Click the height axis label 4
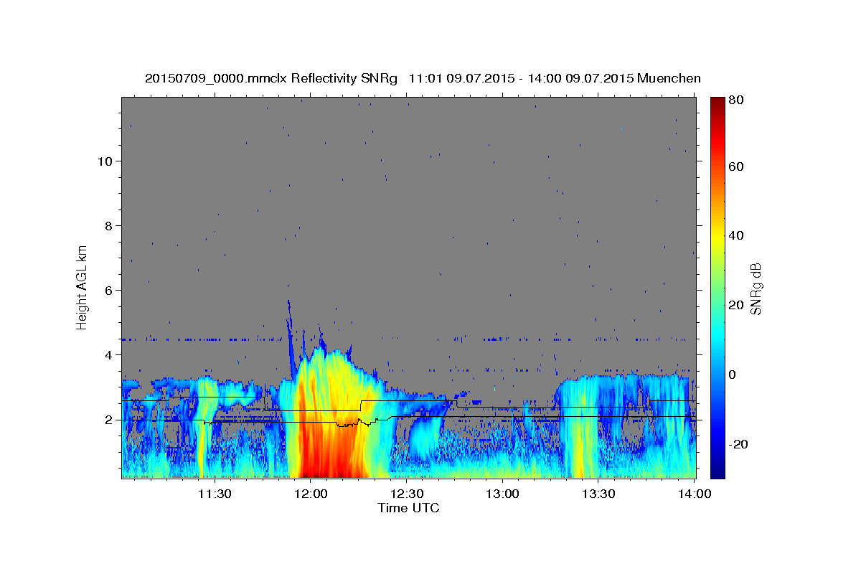This screenshot has width=861, height=574. (x=109, y=354)
